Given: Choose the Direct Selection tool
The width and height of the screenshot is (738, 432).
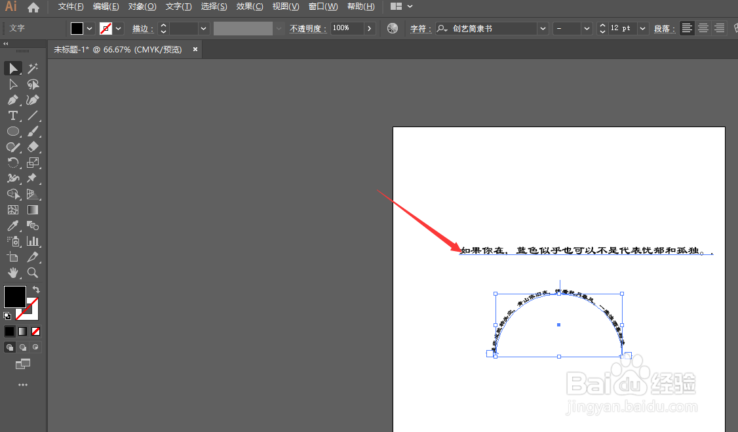Looking at the screenshot, I should click(12, 84).
